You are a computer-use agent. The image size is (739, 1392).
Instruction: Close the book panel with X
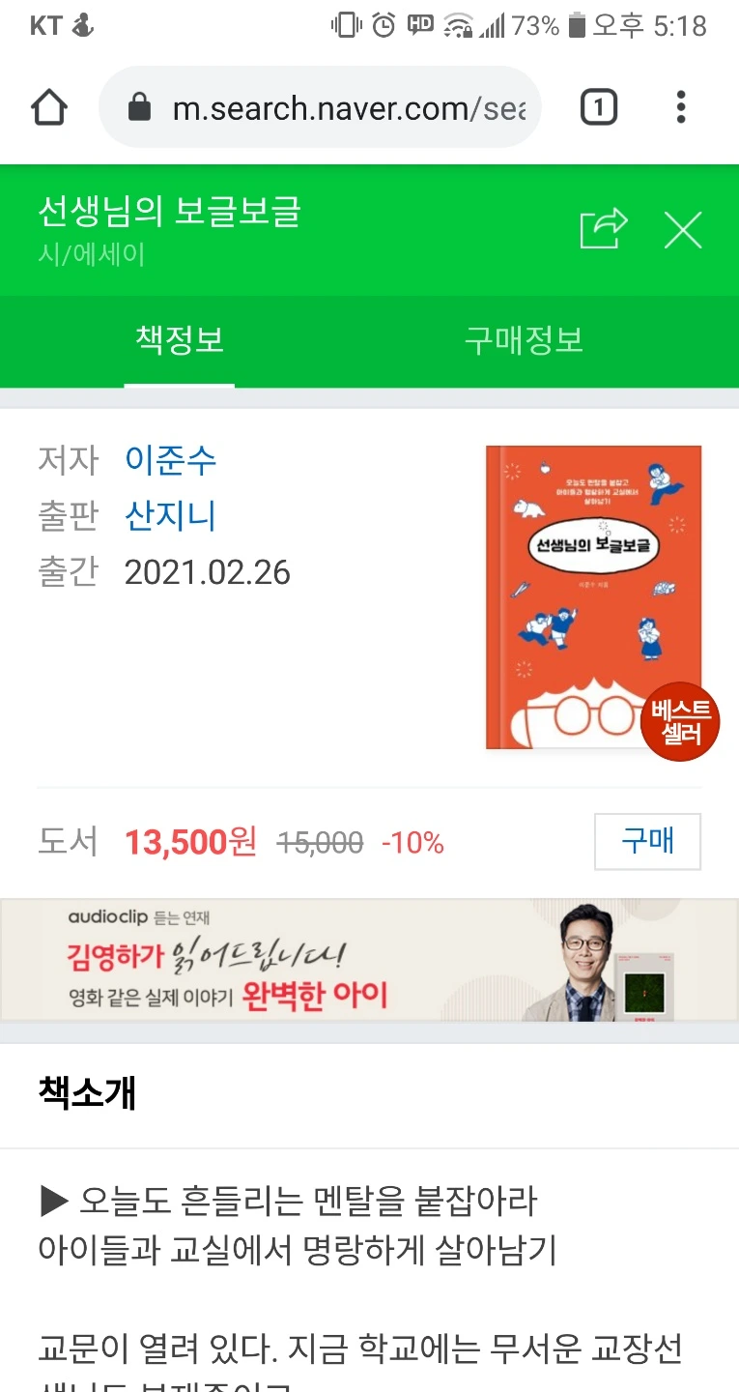(x=683, y=230)
